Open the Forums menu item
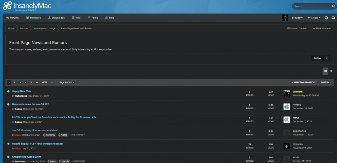337x163 pixels. (x=12, y=18)
